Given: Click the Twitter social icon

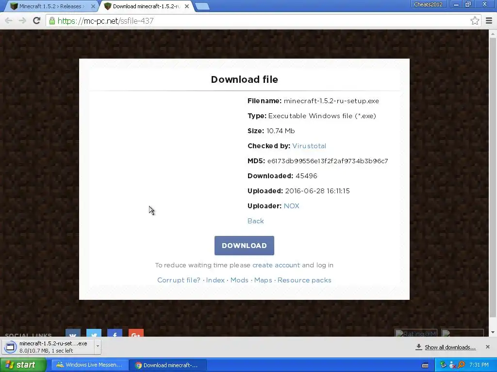Looking at the screenshot, I should click(94, 333).
